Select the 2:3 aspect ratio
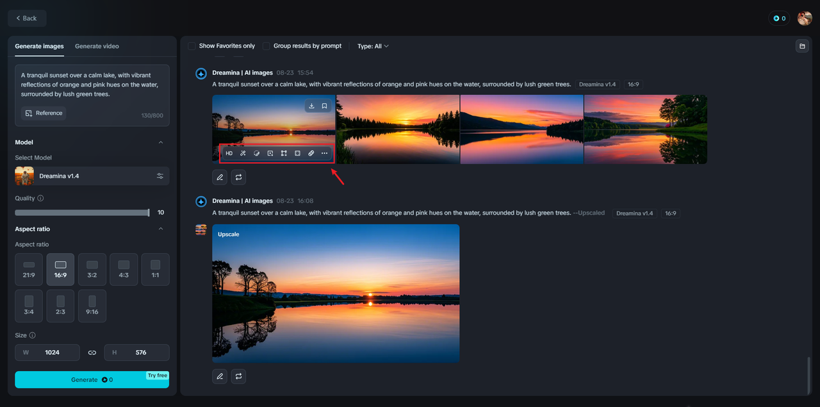820x407 pixels. click(60, 306)
